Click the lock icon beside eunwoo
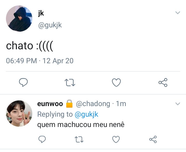 (69, 103)
